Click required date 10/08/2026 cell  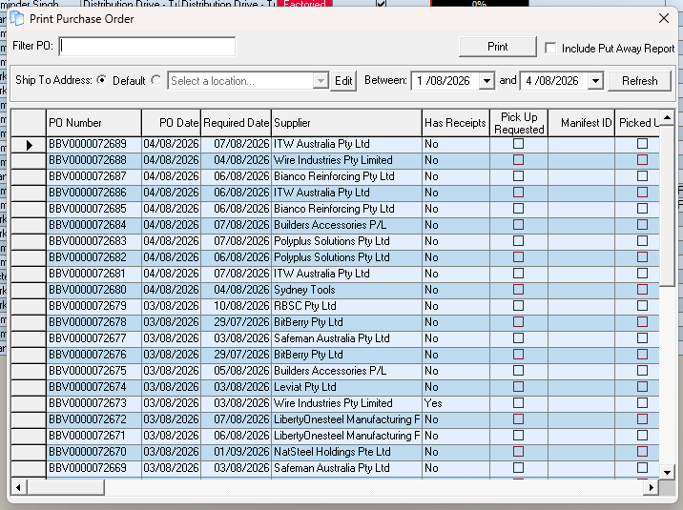[236, 306]
